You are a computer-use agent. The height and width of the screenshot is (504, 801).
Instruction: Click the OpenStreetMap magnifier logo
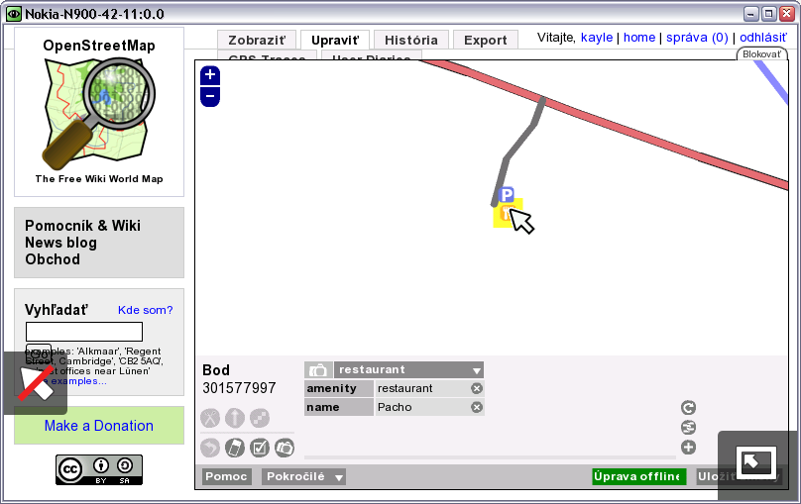pos(99,114)
